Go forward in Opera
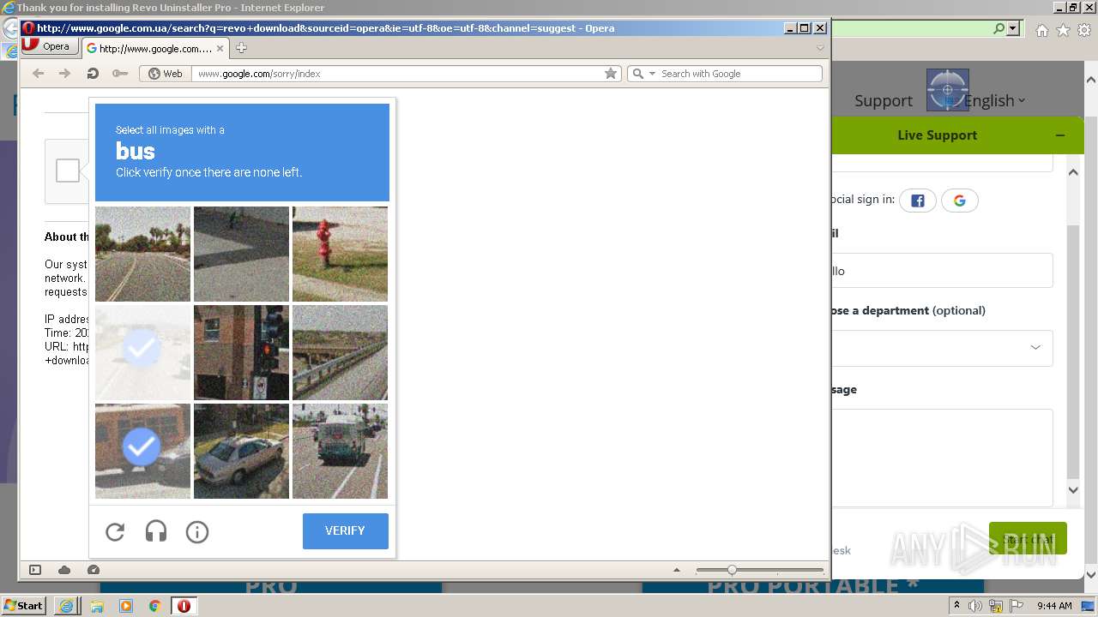Screen dimensions: 1098x617 pyautogui.click(x=65, y=74)
